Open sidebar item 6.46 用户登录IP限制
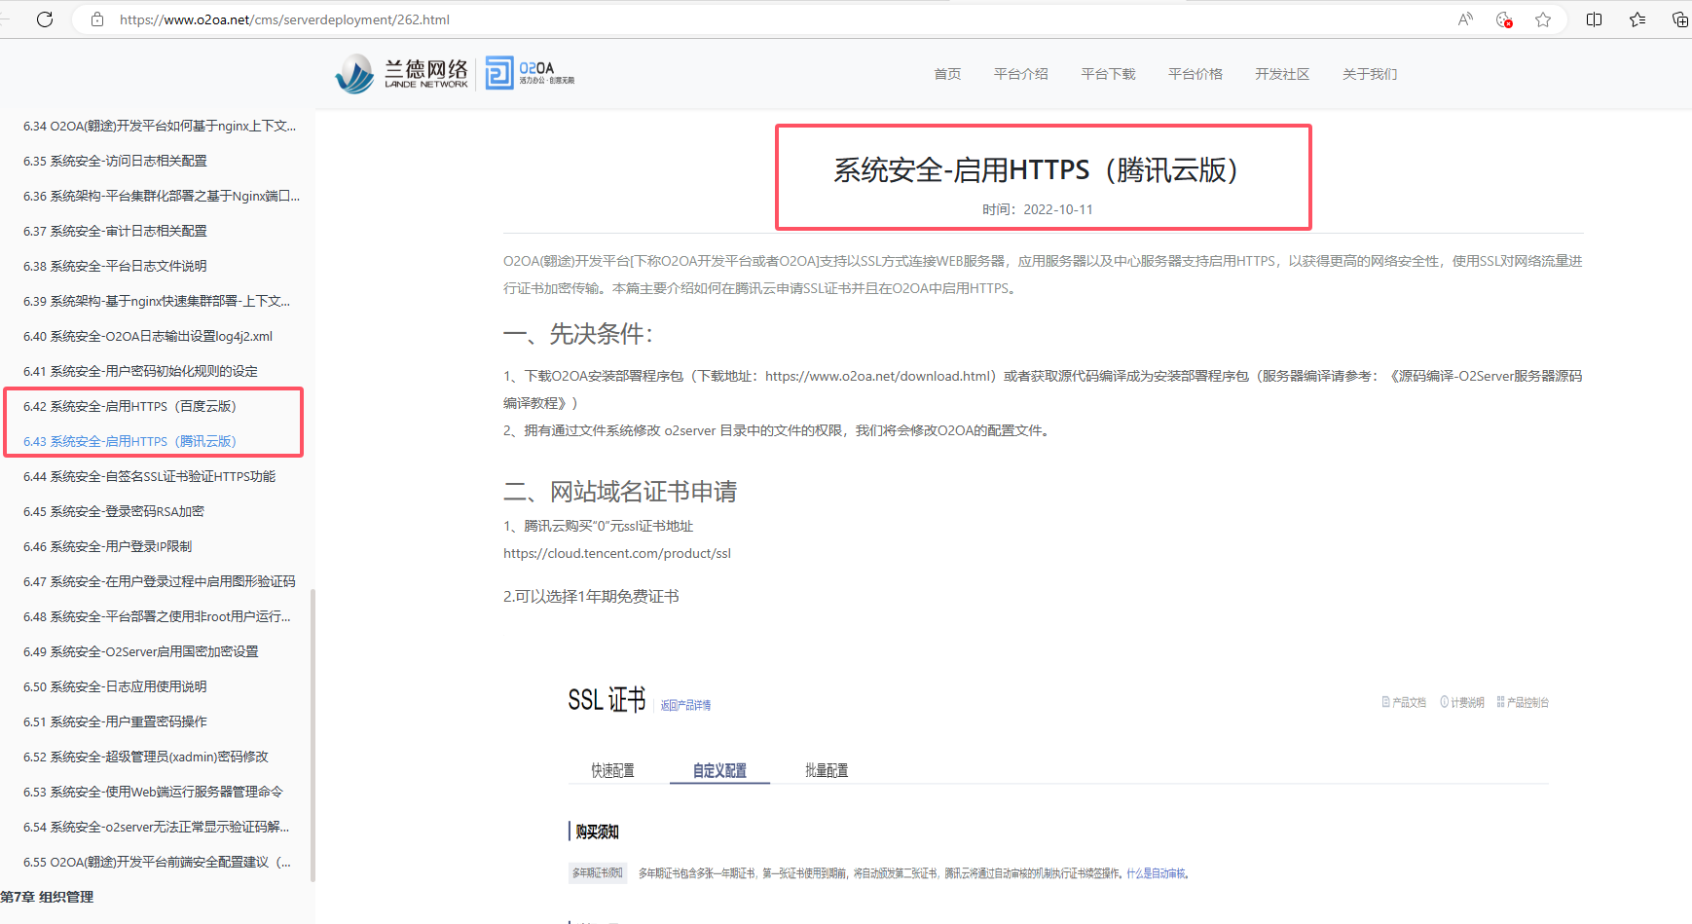Viewport: 1692px width, 924px height. (x=108, y=546)
